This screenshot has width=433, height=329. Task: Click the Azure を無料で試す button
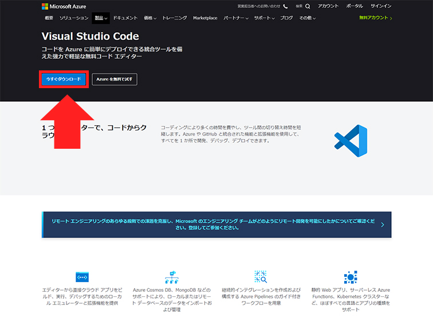tap(115, 79)
